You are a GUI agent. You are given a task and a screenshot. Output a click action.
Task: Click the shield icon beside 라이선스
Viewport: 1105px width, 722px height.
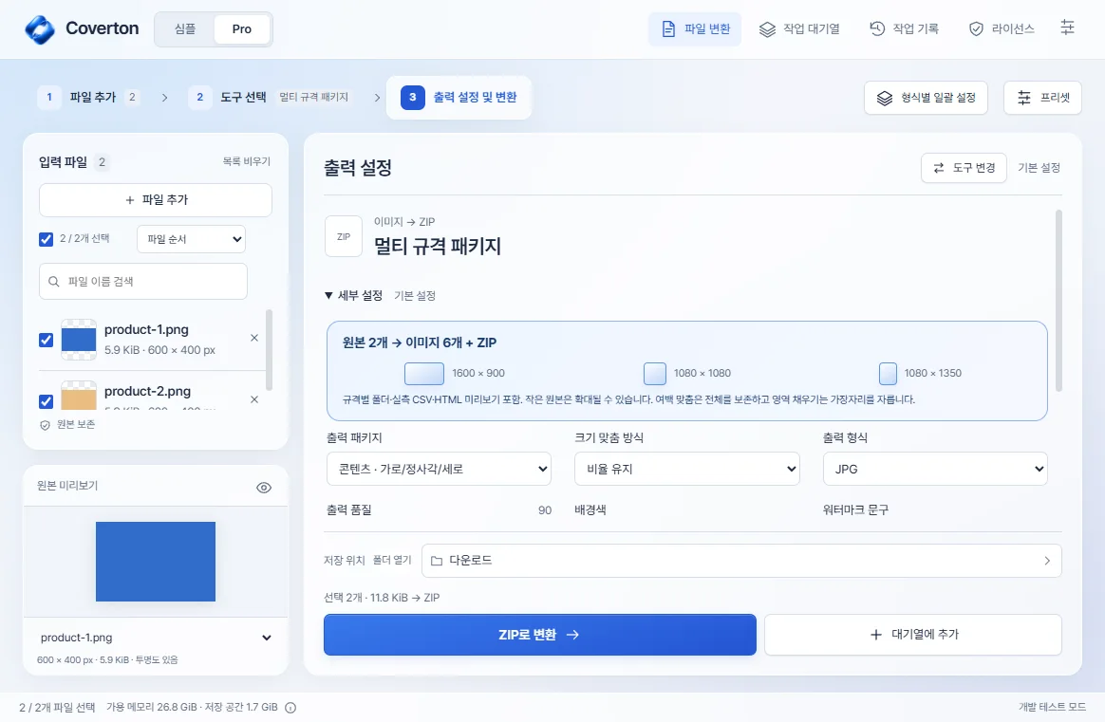976,28
